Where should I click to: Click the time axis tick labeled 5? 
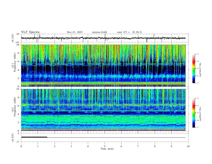tap(105, 146)
